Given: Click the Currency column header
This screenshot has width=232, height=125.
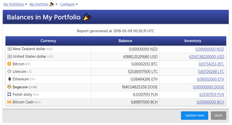Looking at the screenshot, I should pos(48,41).
